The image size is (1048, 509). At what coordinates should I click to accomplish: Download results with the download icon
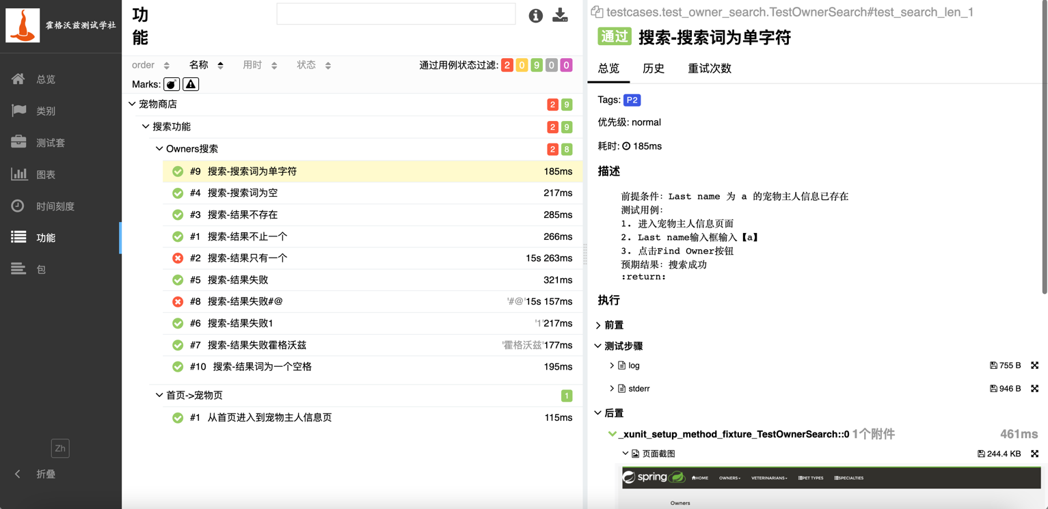[x=560, y=15]
